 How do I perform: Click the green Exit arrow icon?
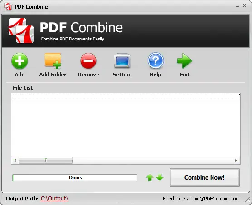click(184, 60)
